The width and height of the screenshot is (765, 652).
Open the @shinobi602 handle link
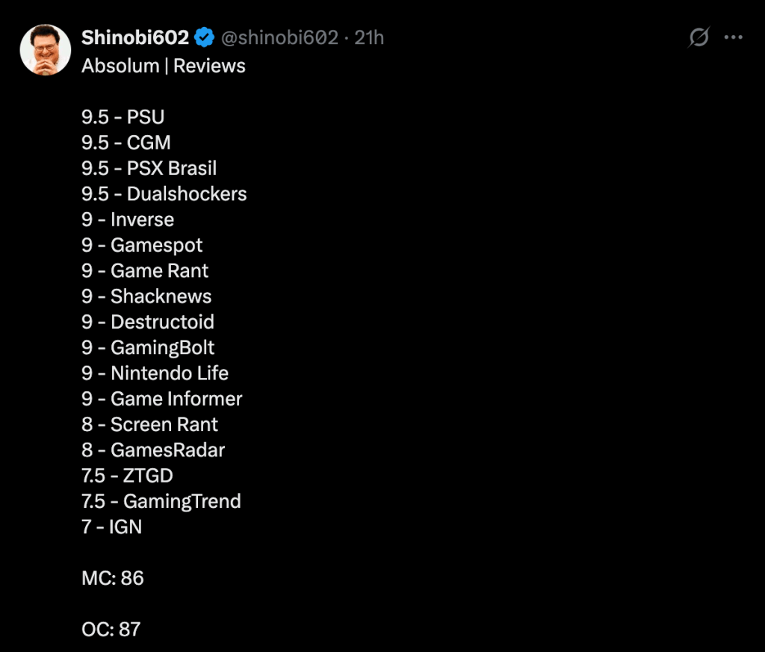click(279, 37)
